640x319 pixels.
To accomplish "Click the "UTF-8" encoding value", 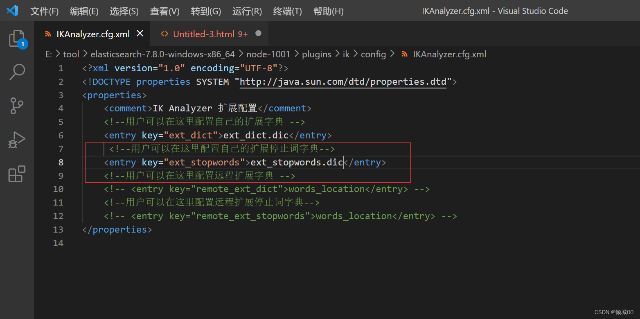I will click(259, 68).
